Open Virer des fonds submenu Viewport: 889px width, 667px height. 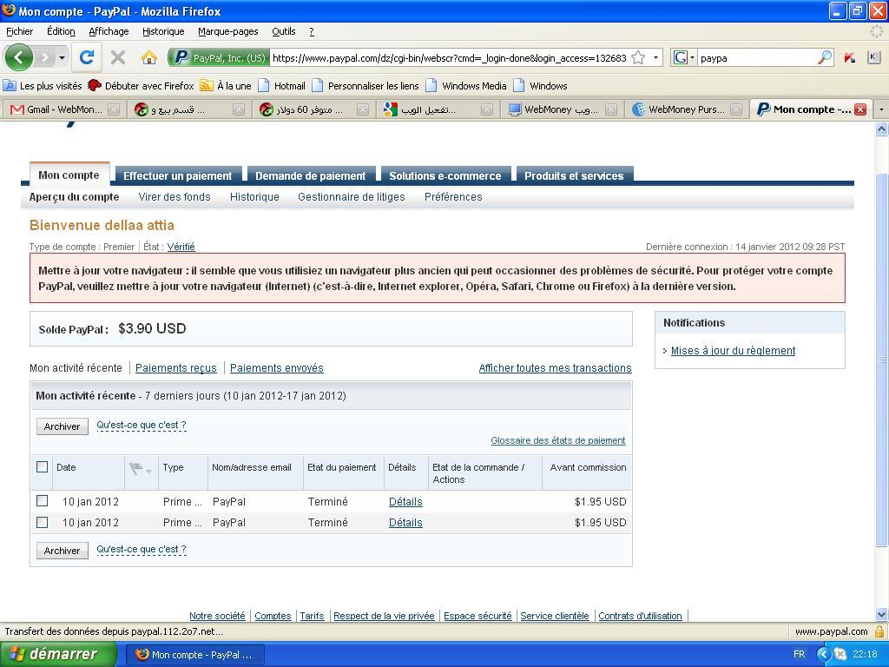(174, 197)
